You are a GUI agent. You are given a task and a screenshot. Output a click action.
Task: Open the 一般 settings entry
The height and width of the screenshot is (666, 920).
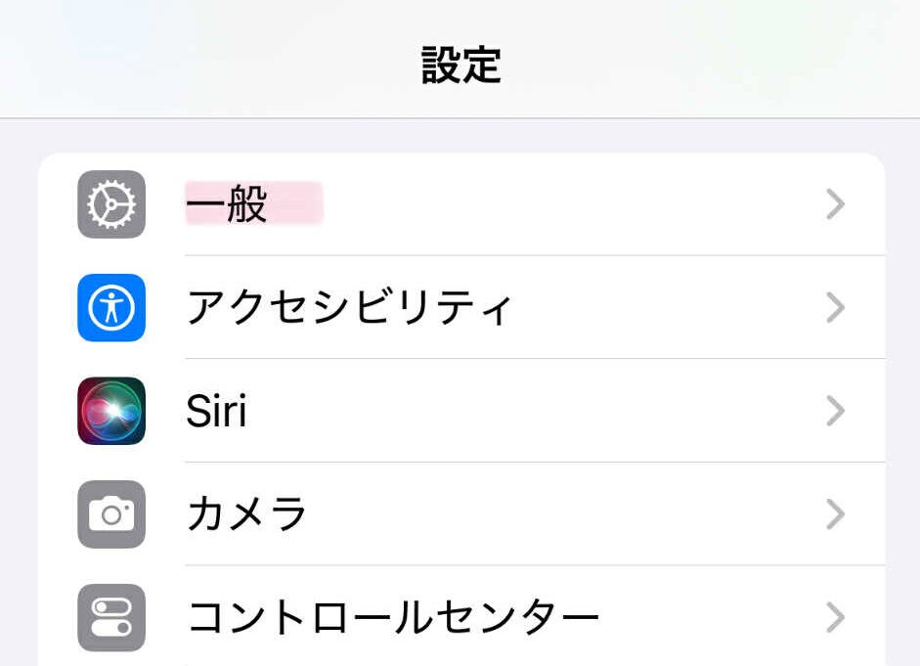point(227,205)
